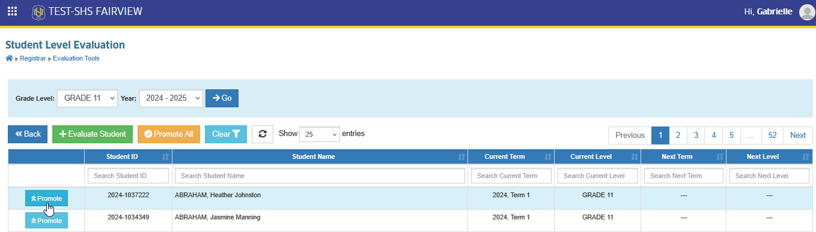Jump to page 52
The width and height of the screenshot is (816, 232).
772,135
